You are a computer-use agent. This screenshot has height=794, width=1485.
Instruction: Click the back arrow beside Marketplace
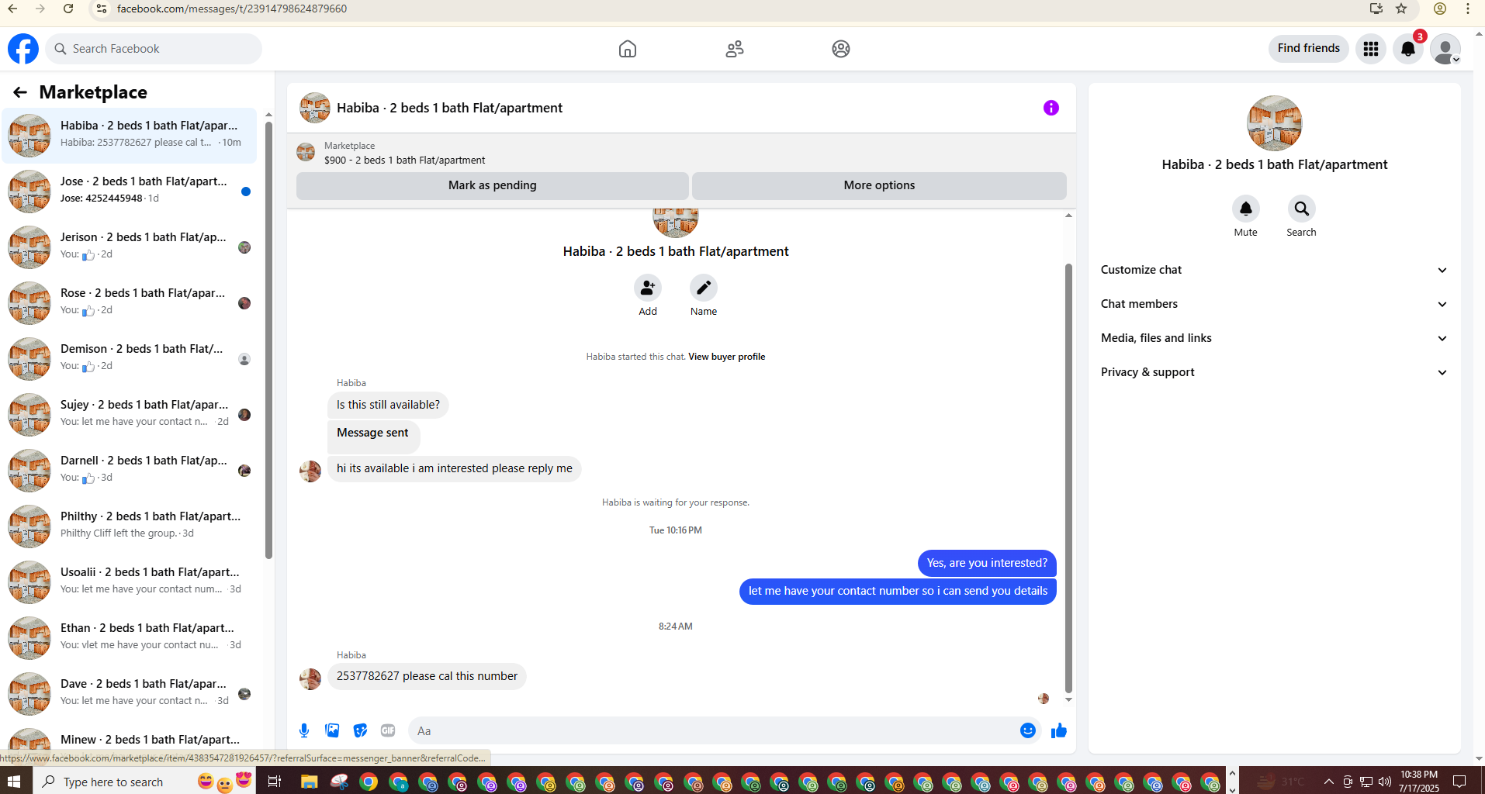(x=20, y=92)
